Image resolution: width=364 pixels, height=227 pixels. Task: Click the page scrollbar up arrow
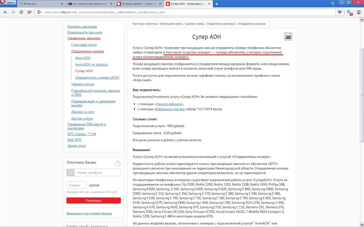pyautogui.click(x=362, y=20)
